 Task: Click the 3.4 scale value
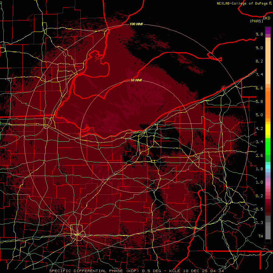(259, 142)
